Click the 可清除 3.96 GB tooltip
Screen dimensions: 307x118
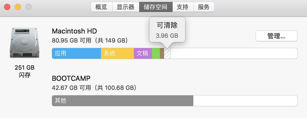167,30
